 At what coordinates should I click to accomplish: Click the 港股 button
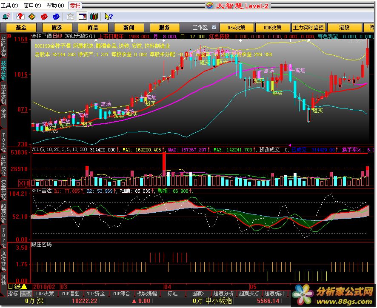344,27
